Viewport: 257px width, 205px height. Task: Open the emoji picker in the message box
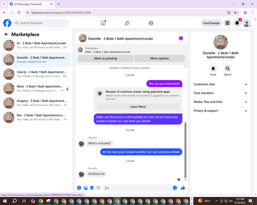[175, 188]
